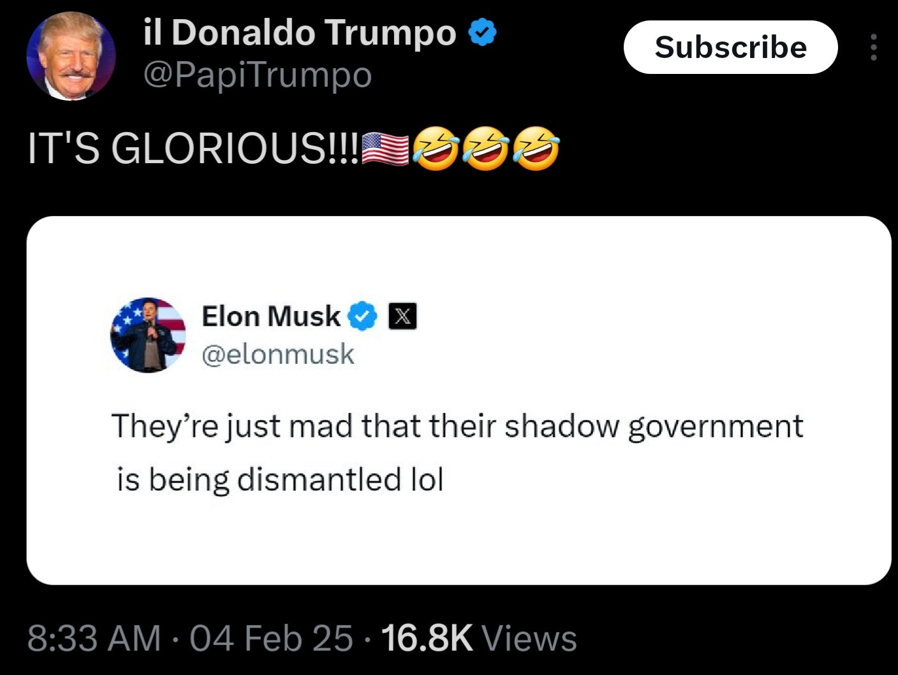This screenshot has width=898, height=675.
Task: Open the three-dot more options menu
Action: 873,47
